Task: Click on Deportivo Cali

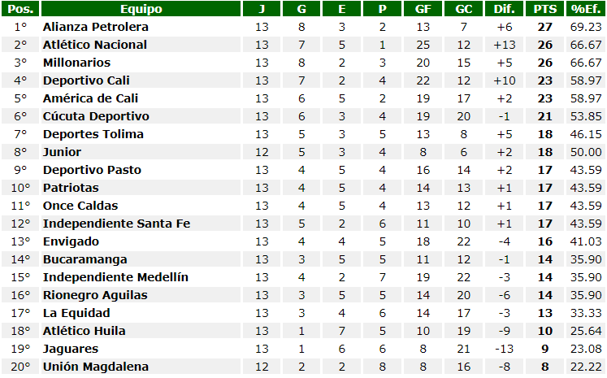Action: coord(86,80)
